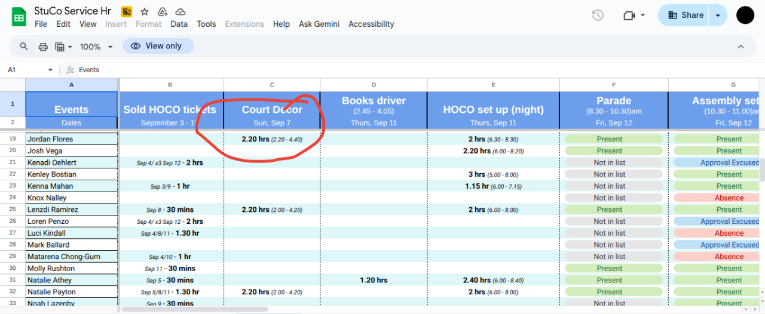
Task: Click the Google Sheets home logo
Action: [x=19, y=16]
